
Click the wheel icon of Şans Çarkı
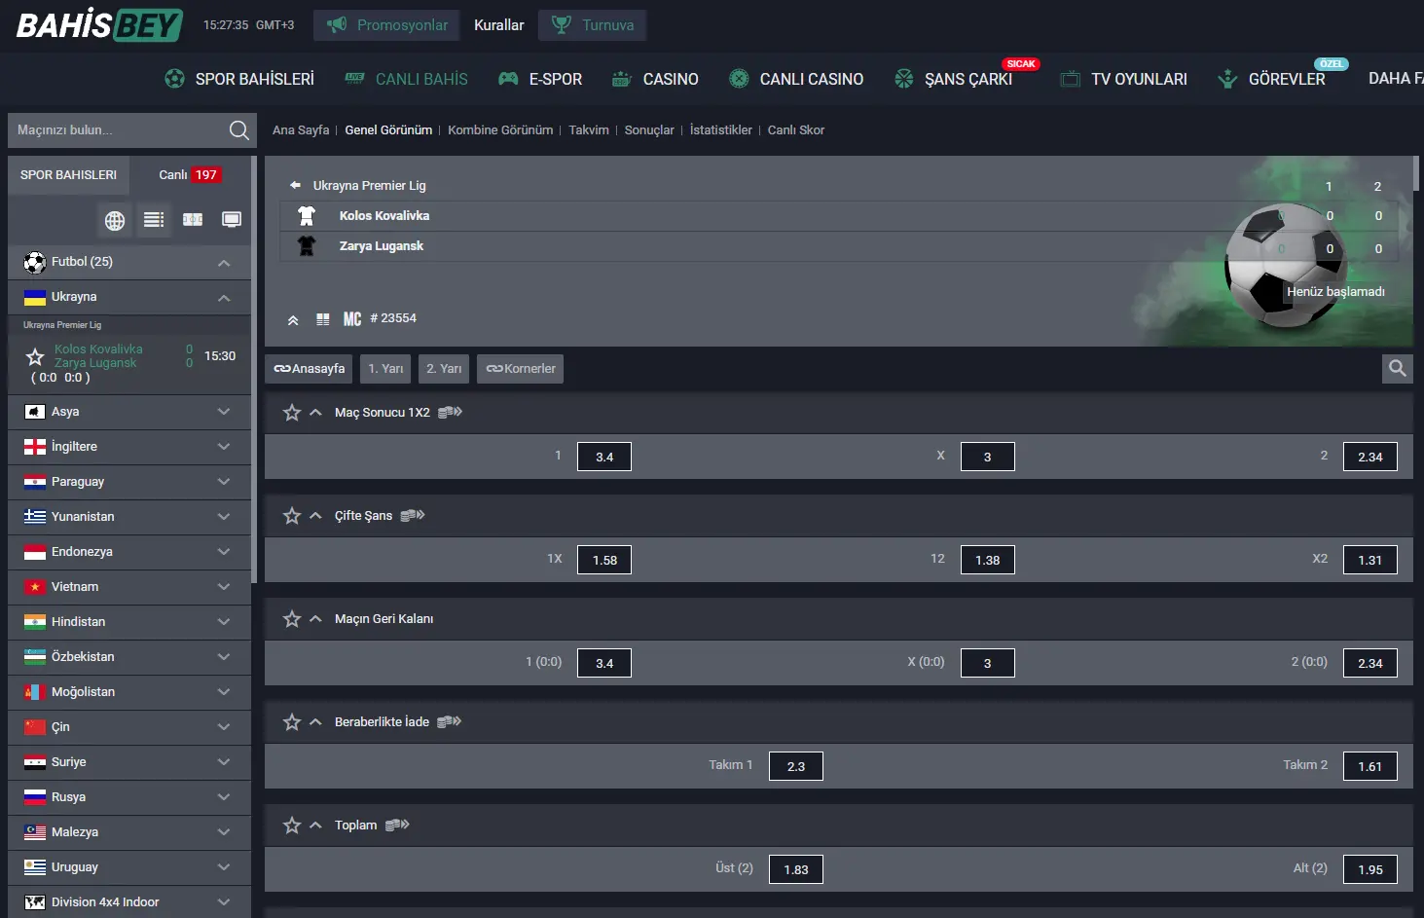coord(904,79)
